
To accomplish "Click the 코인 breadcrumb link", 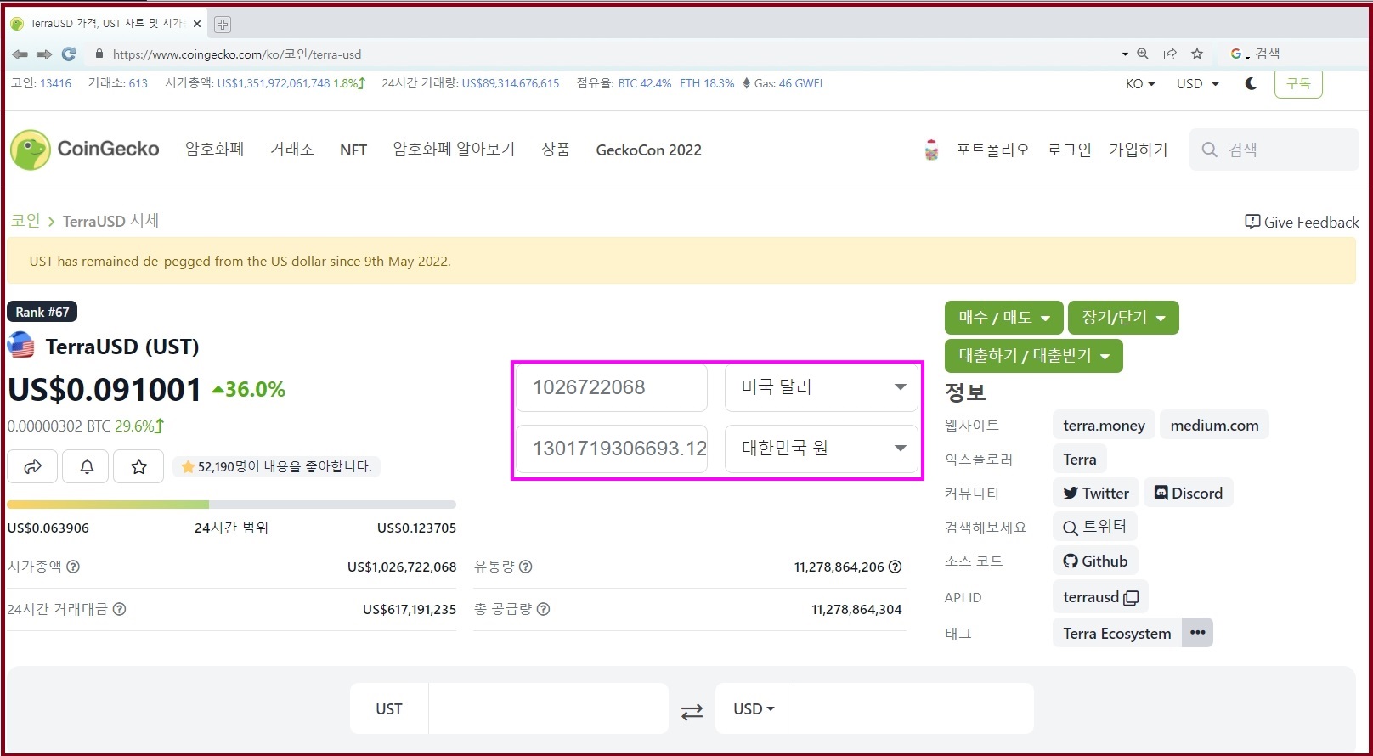I will (25, 221).
